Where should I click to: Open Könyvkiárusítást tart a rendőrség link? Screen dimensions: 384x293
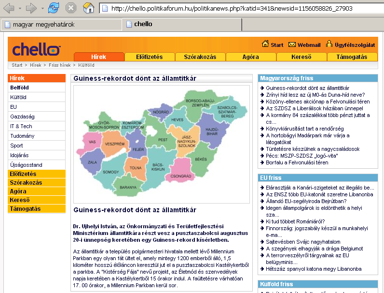305,129
